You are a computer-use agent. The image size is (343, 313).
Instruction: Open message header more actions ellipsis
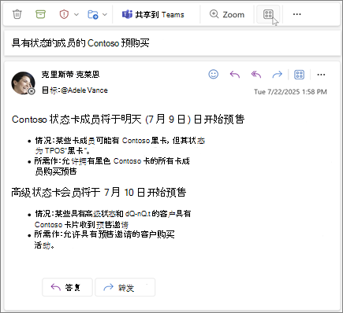[x=321, y=75]
